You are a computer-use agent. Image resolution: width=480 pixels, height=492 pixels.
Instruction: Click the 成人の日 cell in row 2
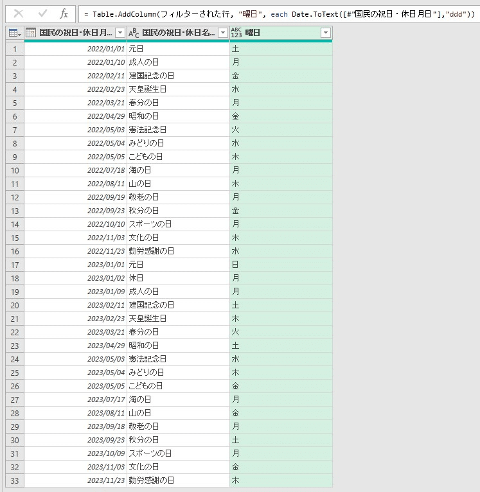coord(178,62)
